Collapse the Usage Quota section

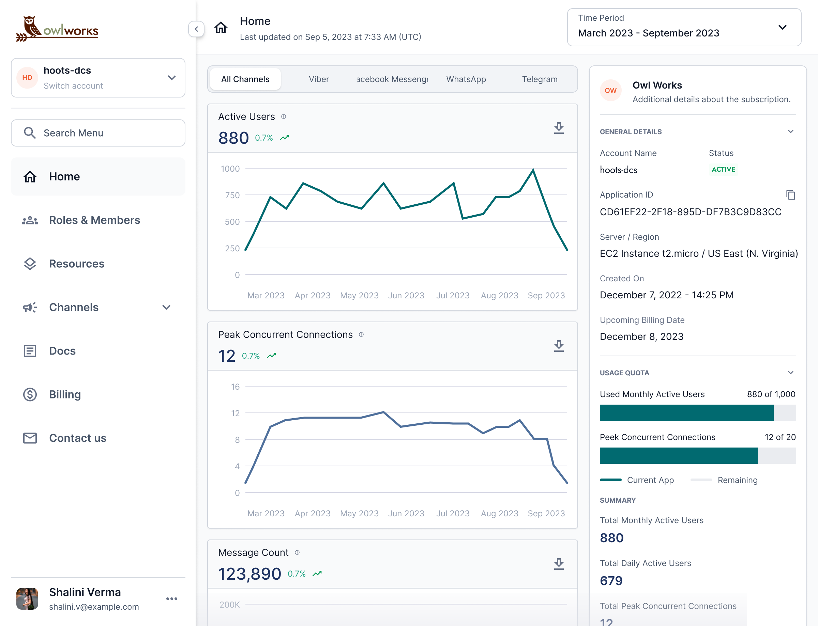pyautogui.click(x=790, y=373)
